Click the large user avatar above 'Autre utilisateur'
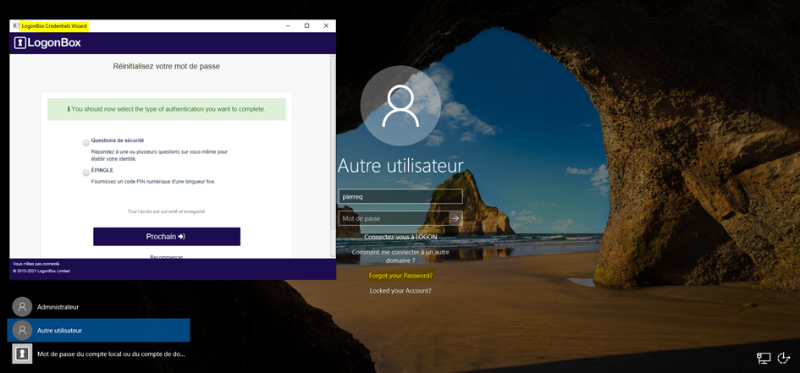This screenshot has width=800, height=373. pyautogui.click(x=400, y=106)
